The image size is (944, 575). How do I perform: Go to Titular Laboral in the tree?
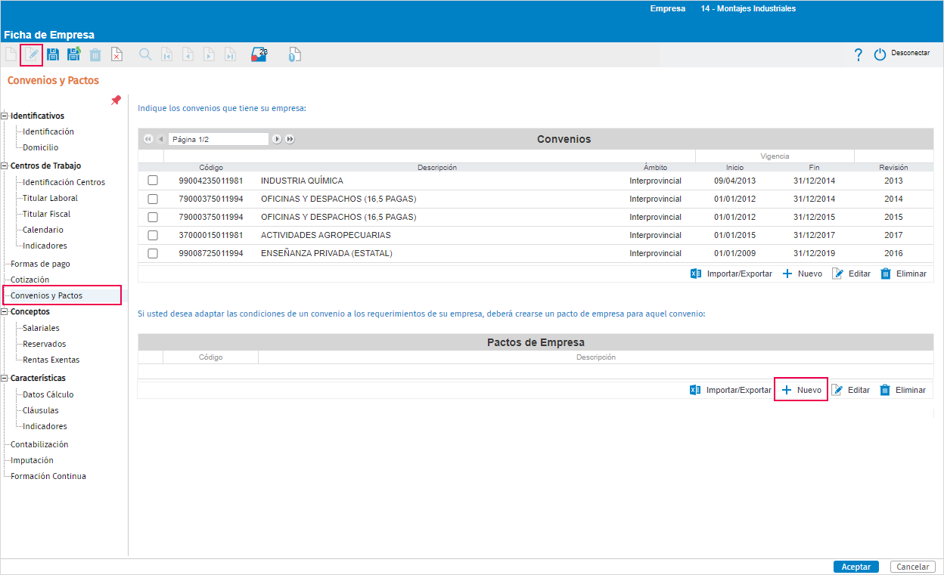pyautogui.click(x=50, y=198)
